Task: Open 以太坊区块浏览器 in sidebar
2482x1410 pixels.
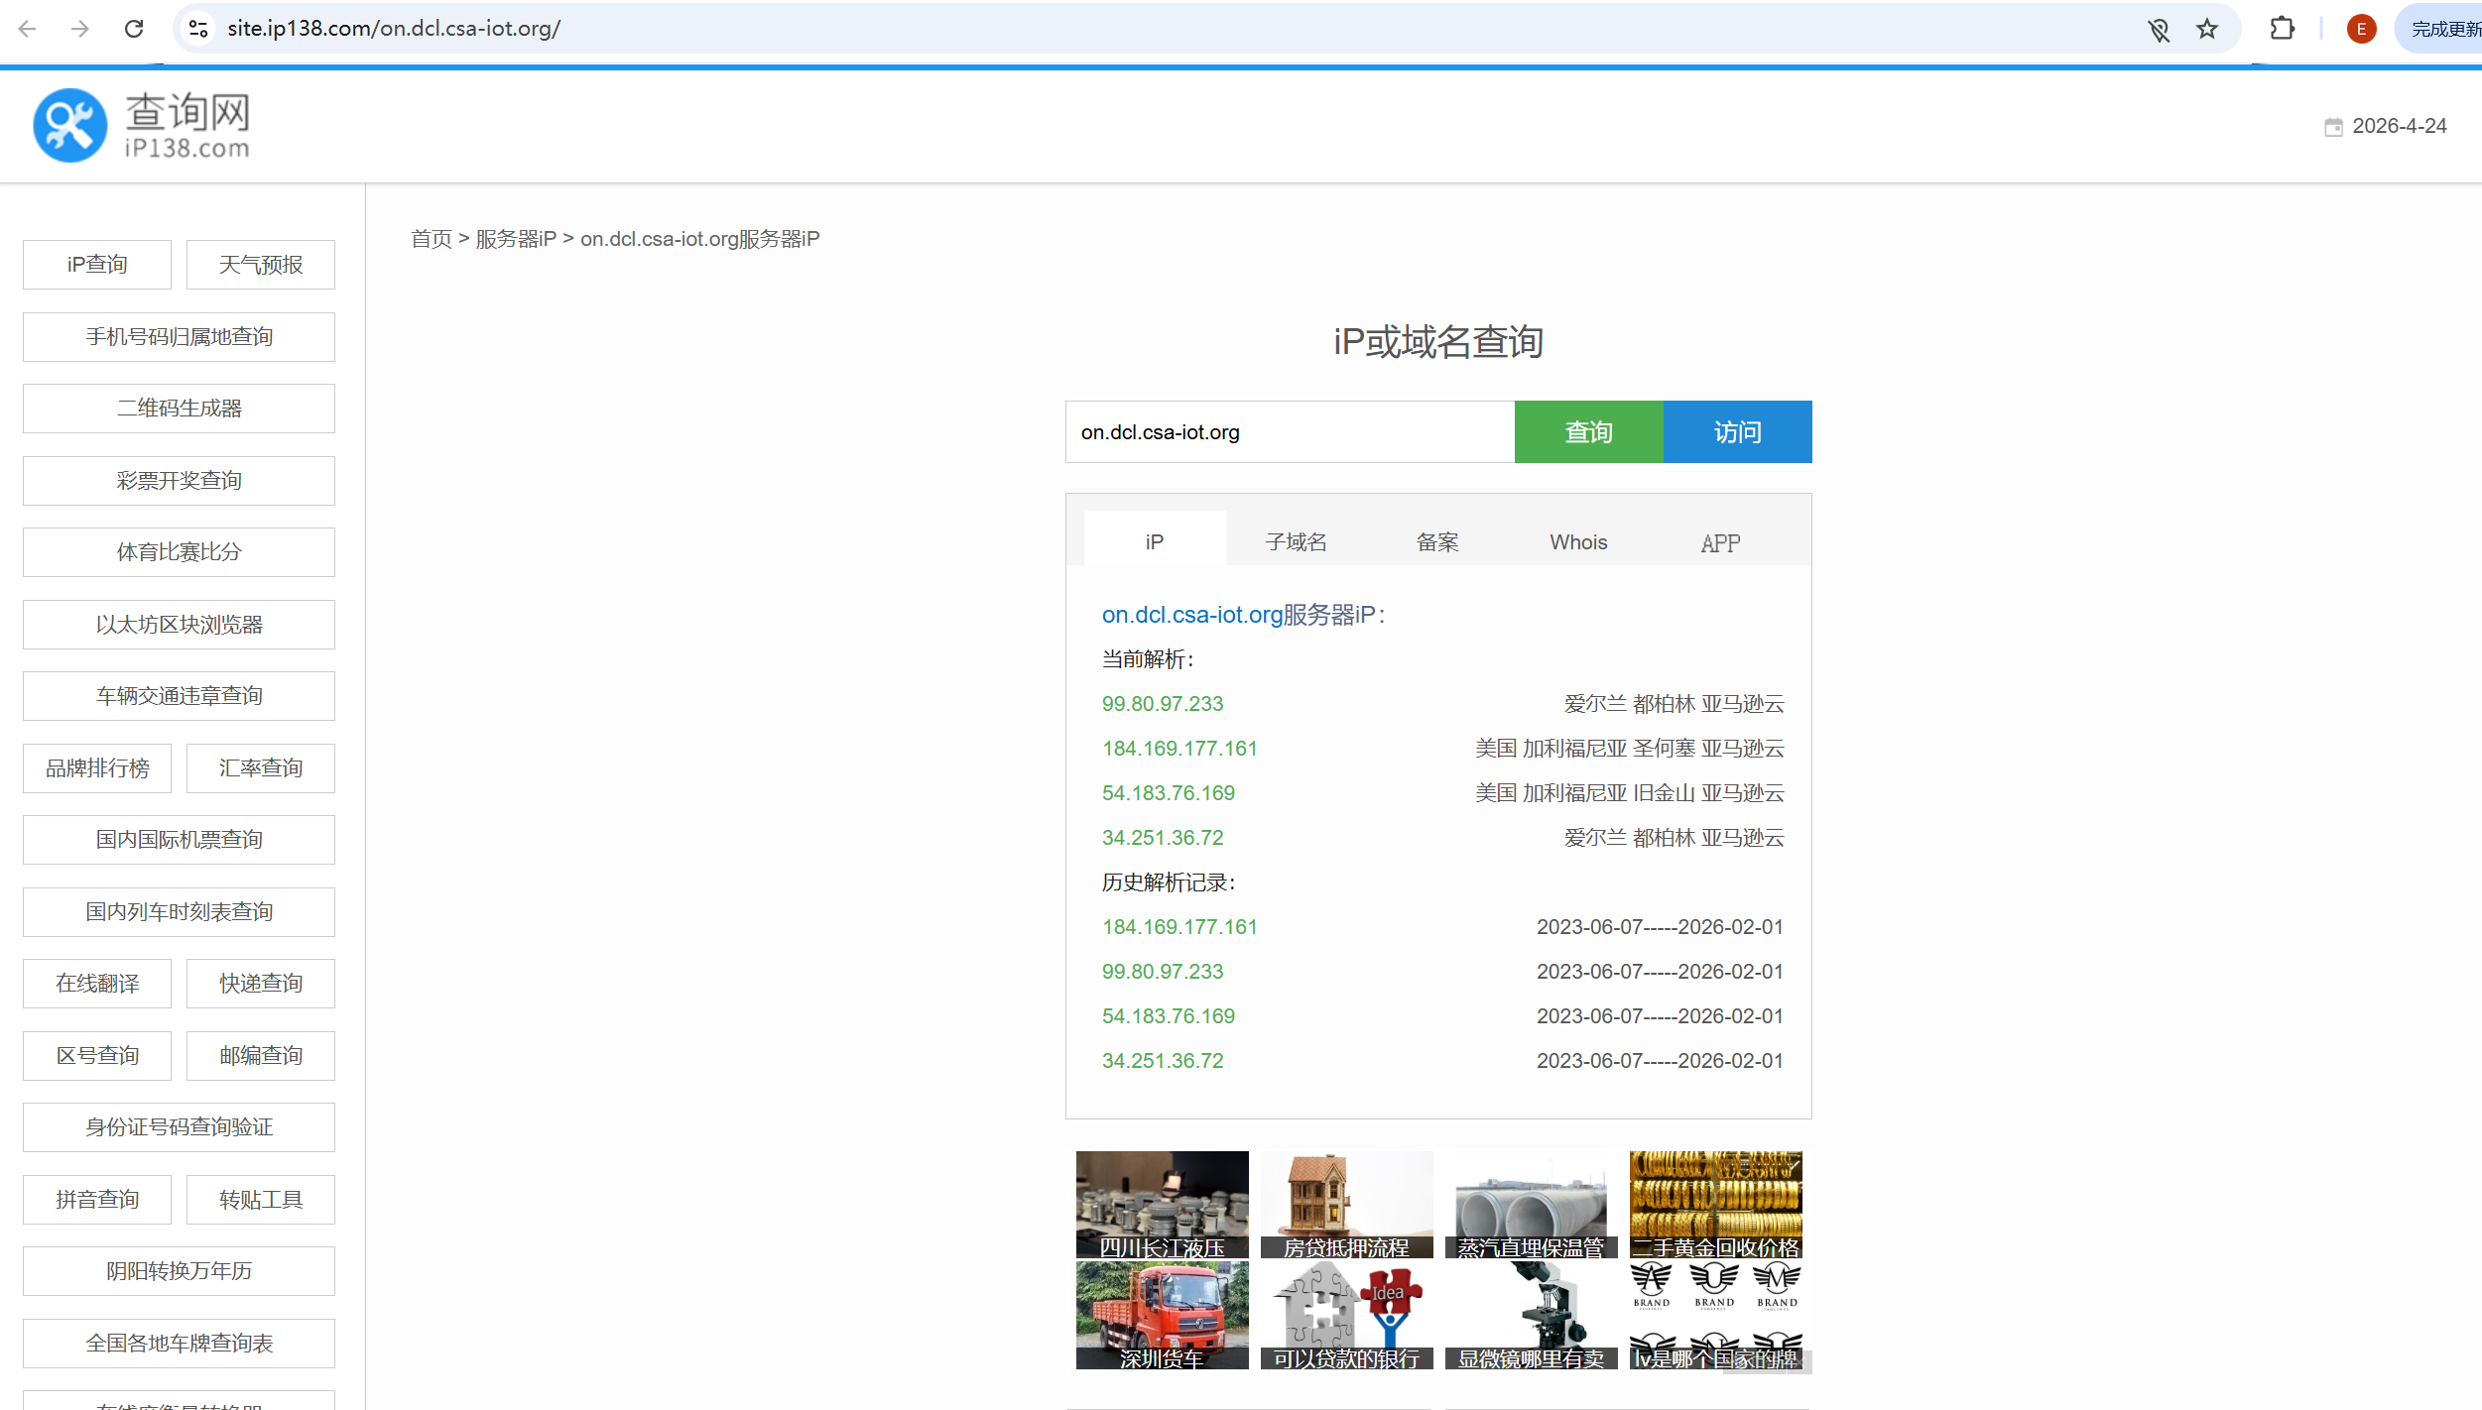Action: 179,625
